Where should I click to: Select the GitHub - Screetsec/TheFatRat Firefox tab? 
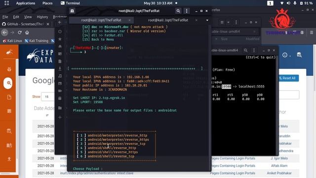pyautogui.click(x=25, y=24)
